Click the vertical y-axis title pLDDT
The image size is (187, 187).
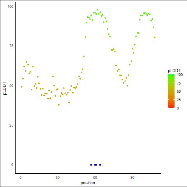pyautogui.click(x=5, y=88)
